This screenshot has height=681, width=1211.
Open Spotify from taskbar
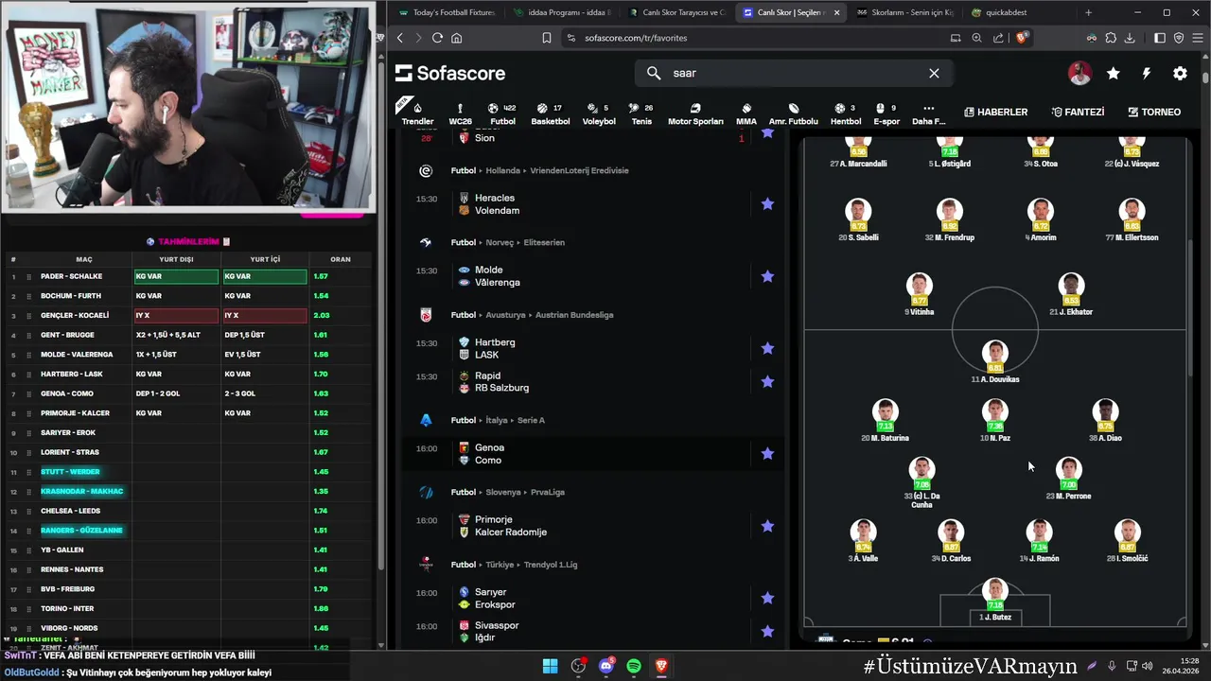point(634,666)
